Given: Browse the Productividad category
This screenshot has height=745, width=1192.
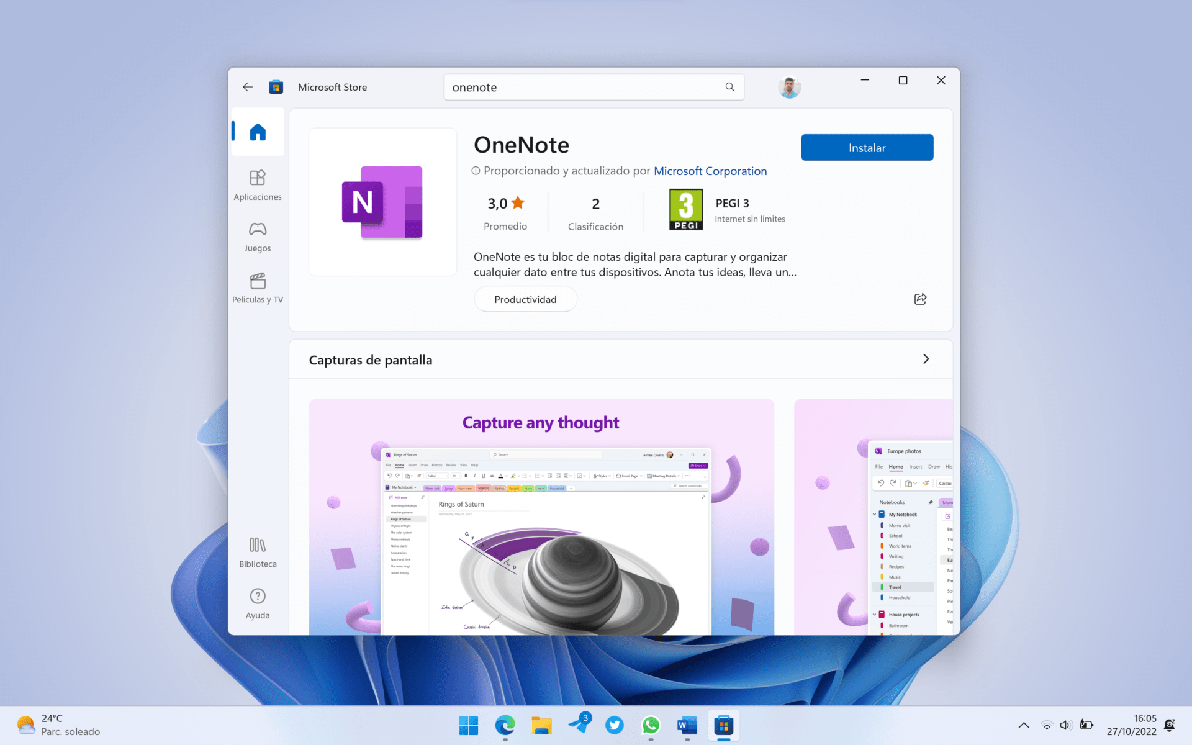Looking at the screenshot, I should click(525, 299).
